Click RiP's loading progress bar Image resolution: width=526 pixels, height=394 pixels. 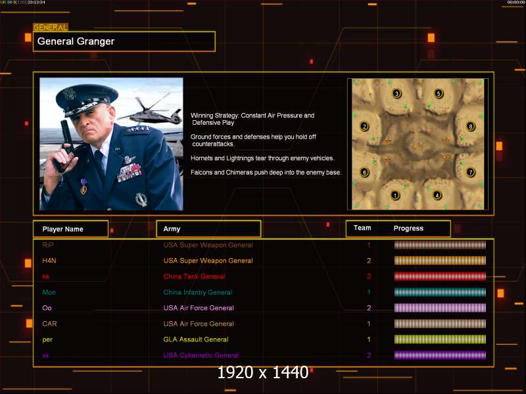pos(440,245)
